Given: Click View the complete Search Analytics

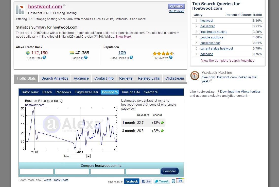Looking at the screenshot, I should [228, 60].
